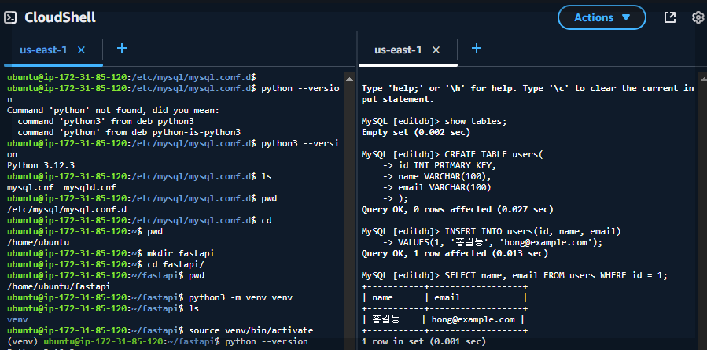Click left terminal scrollbar up arrow
Screen dimensions: 707x350
[x=349, y=79]
